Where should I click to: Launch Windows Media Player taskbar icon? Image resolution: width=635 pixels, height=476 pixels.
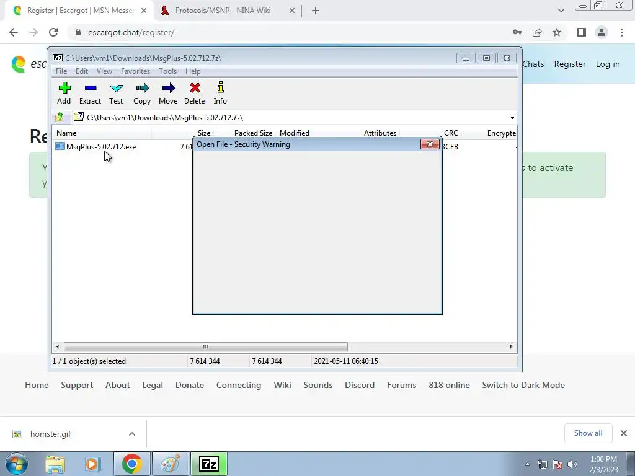pos(92,464)
